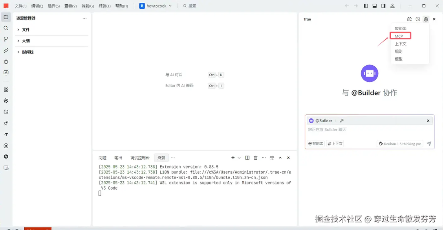This screenshot has width=443, height=230.
Task: Click the robot icon in the activity bar
Action: click(6, 146)
